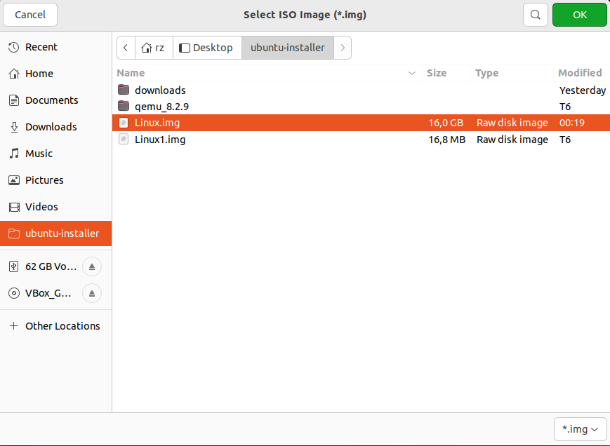
Task: Click the search magnifier icon
Action: [535, 15]
